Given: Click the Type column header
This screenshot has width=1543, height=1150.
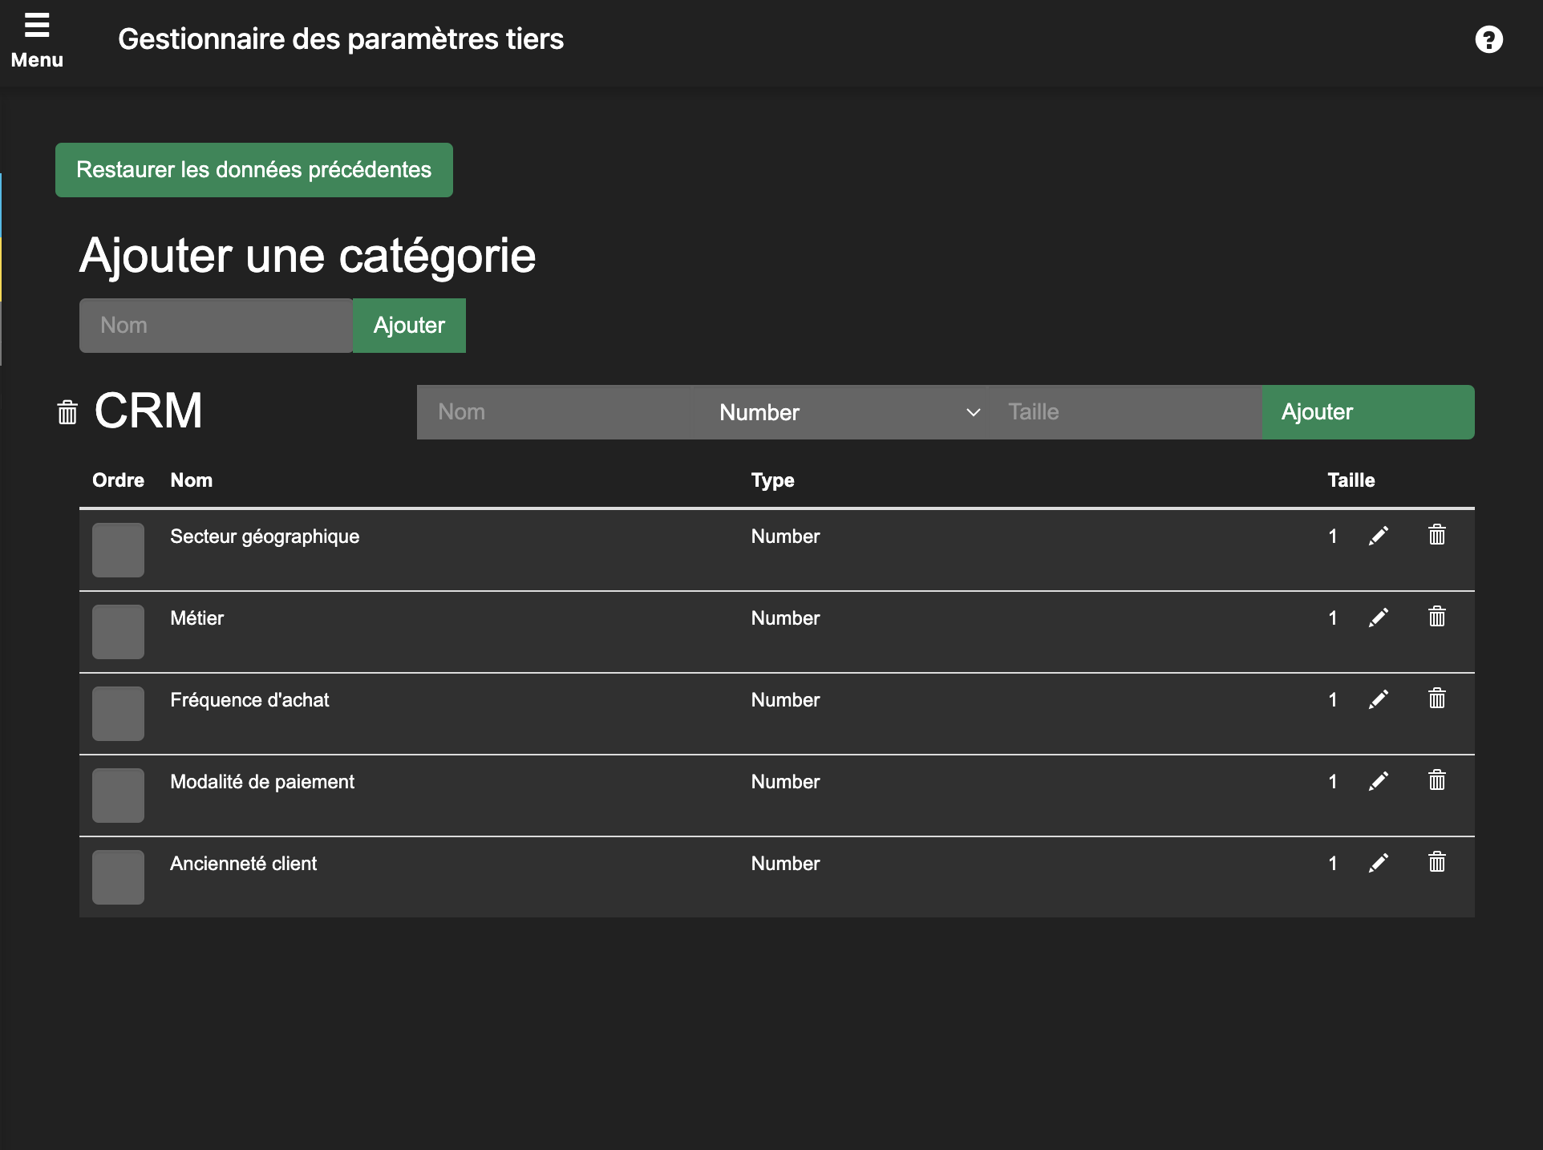Looking at the screenshot, I should tap(772, 481).
